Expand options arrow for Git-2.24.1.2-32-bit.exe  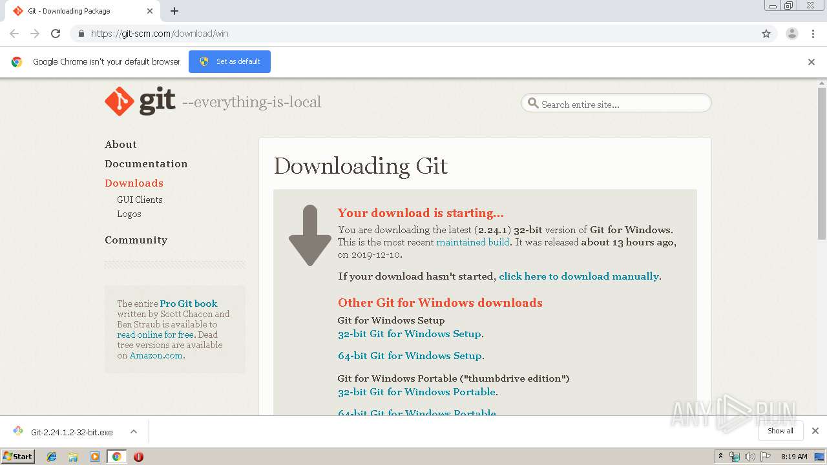pos(134,431)
